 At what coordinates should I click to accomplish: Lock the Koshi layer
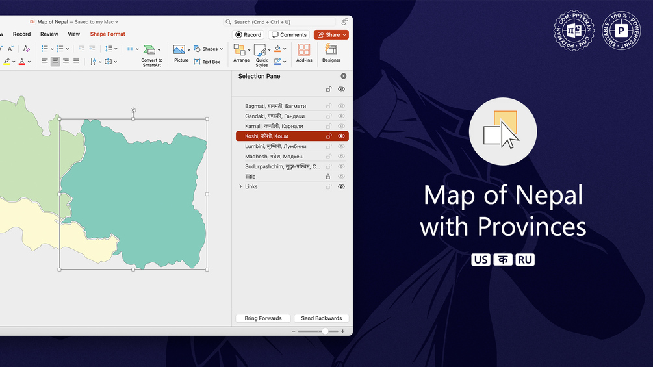pyautogui.click(x=329, y=136)
